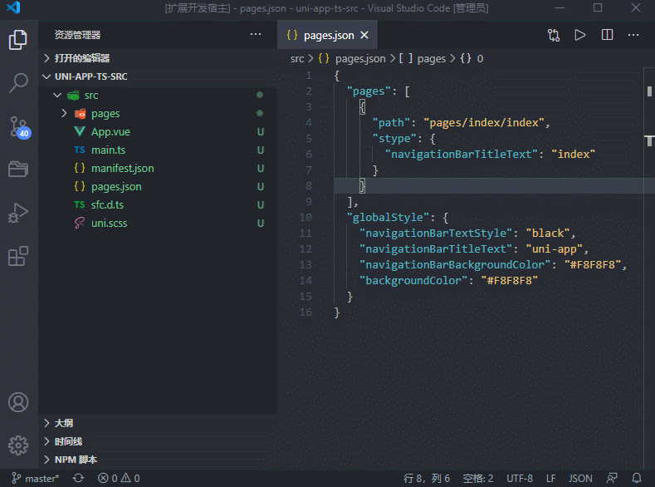Click line number 10 in gutter

point(306,218)
